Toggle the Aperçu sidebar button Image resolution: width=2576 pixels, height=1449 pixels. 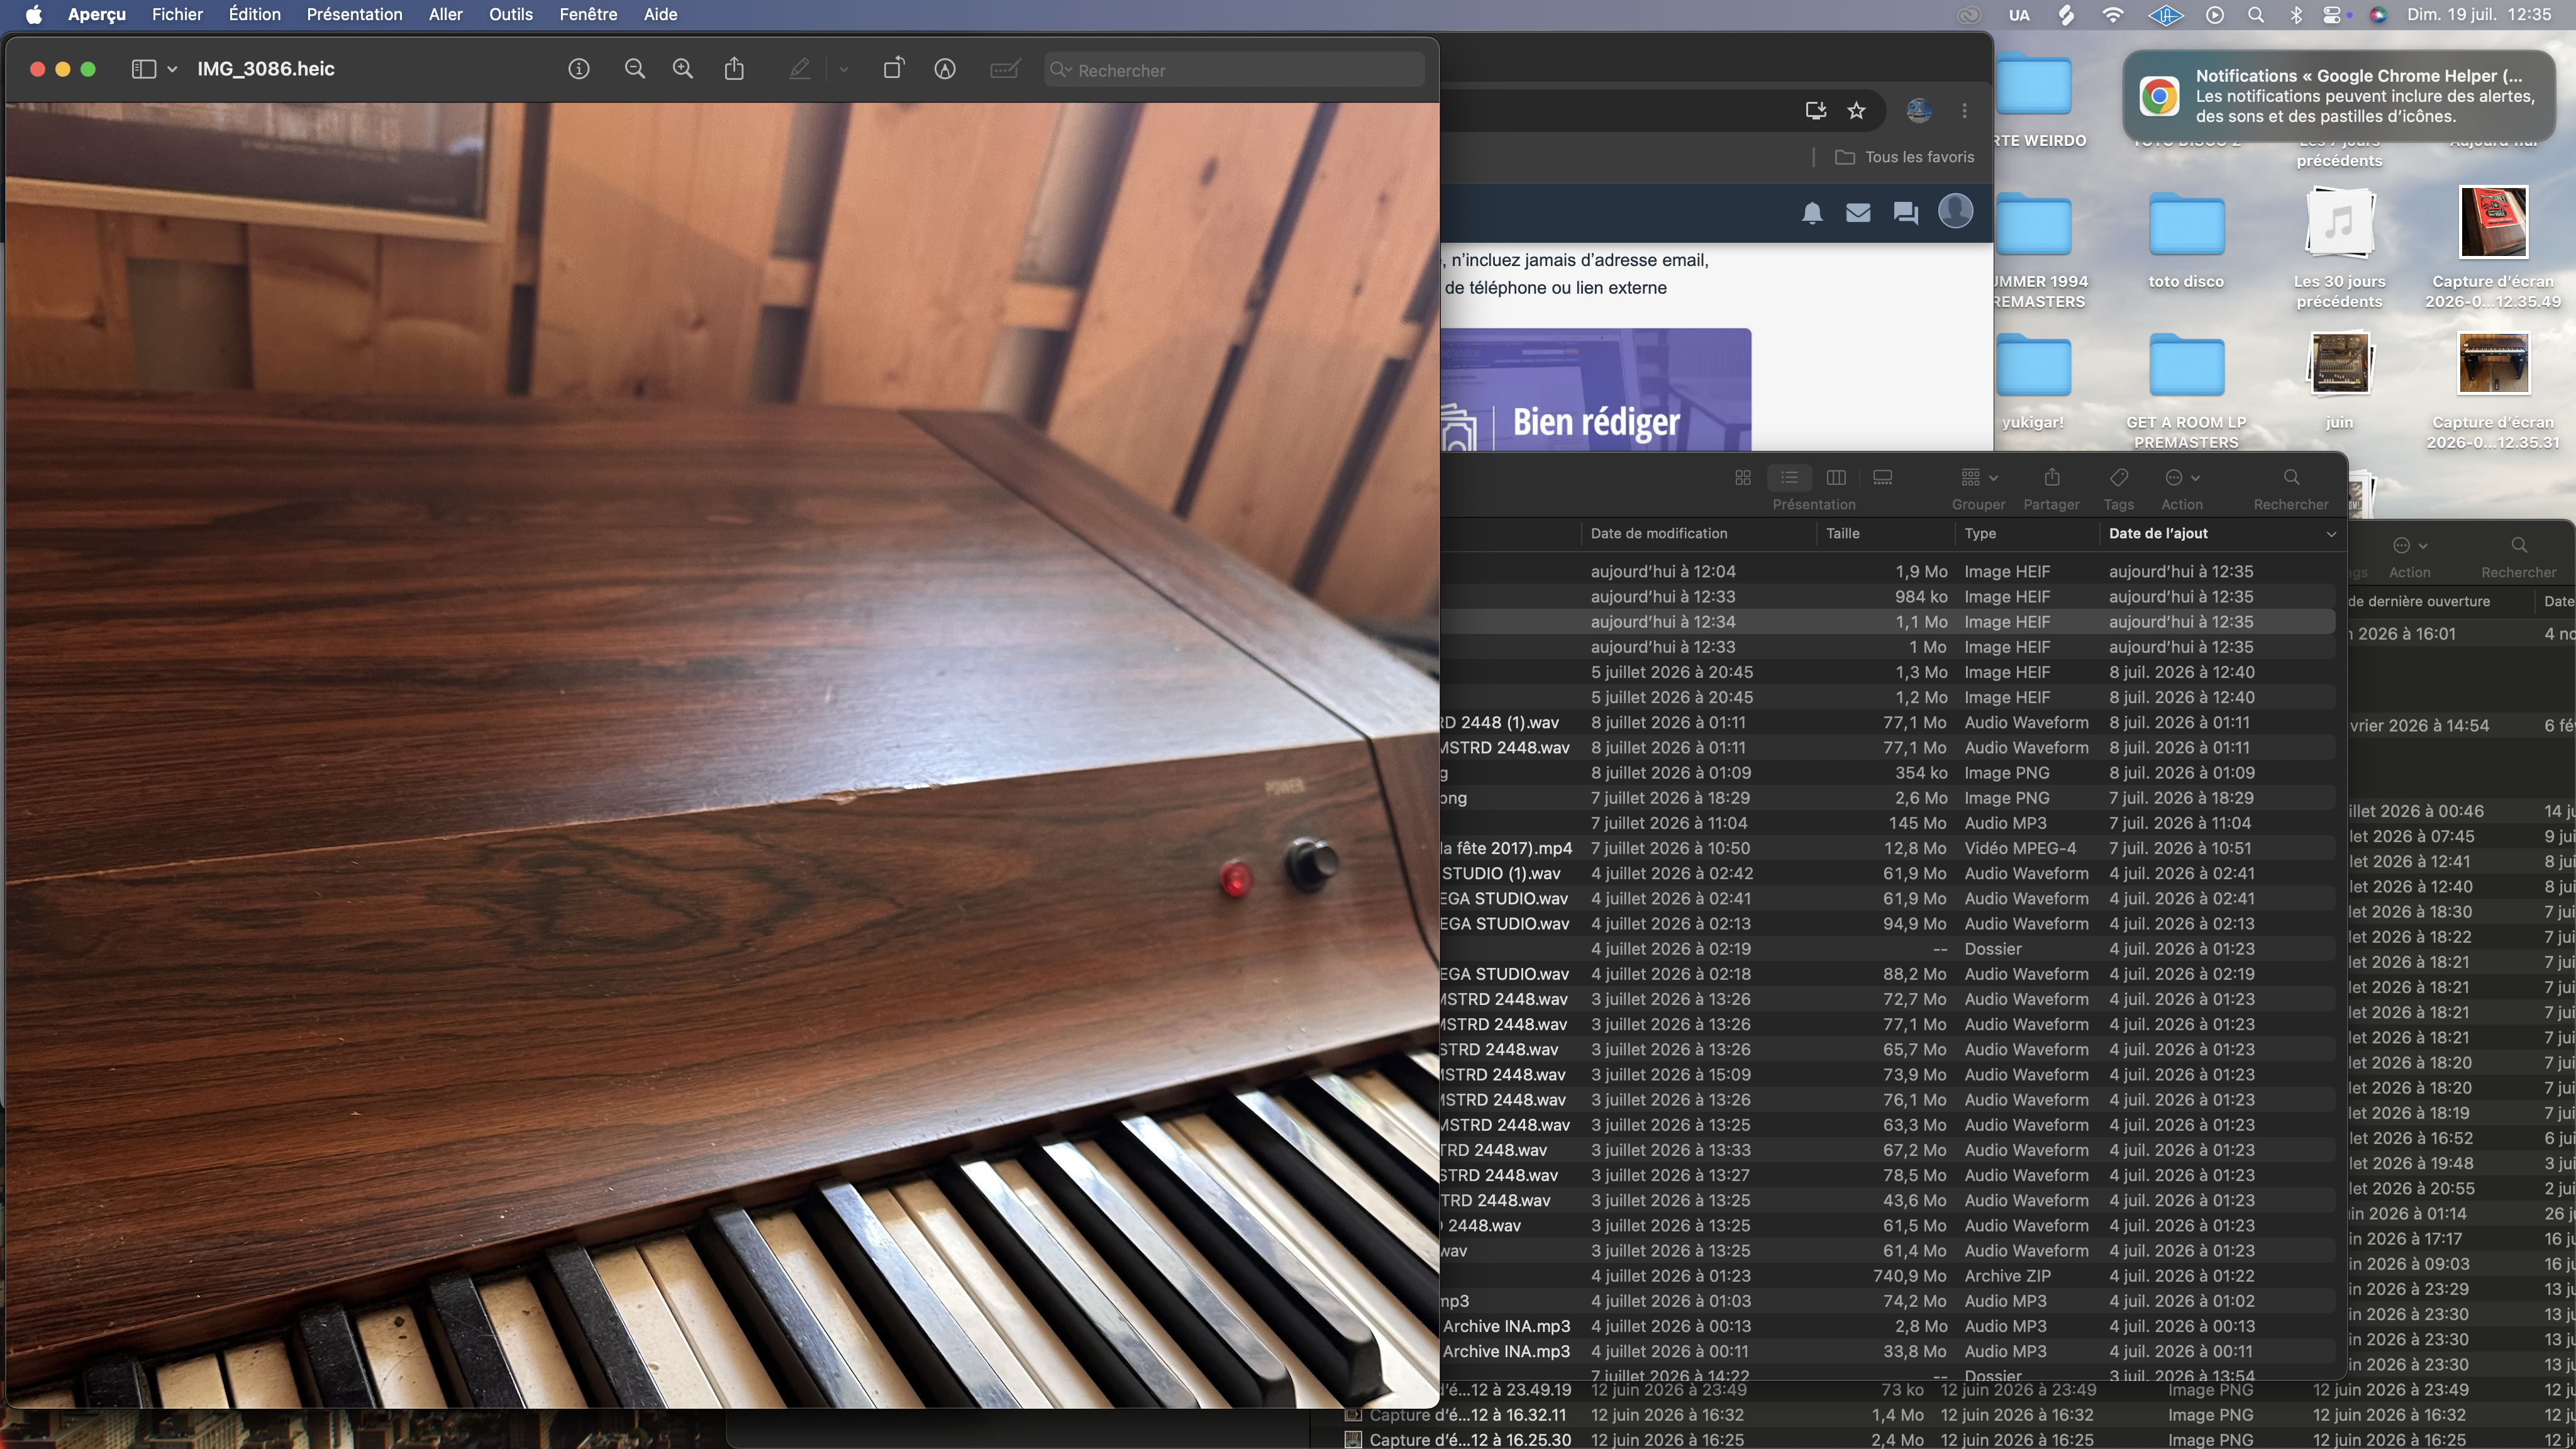coord(144,69)
